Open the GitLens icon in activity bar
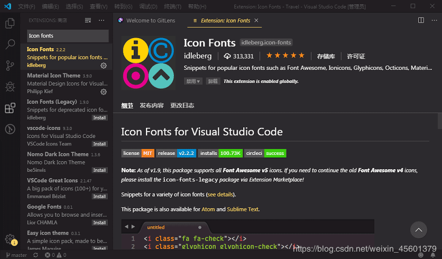The width and height of the screenshot is (442, 259). [x=10, y=129]
